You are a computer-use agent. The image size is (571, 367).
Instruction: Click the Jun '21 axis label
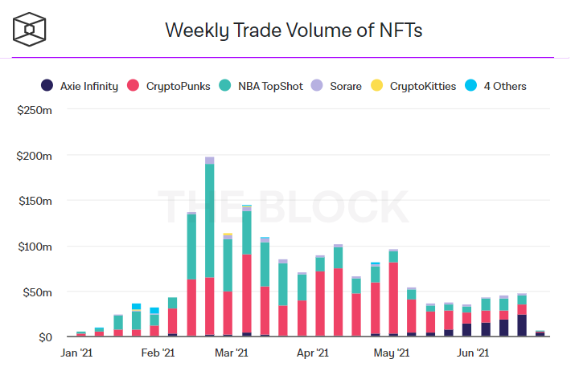(473, 353)
